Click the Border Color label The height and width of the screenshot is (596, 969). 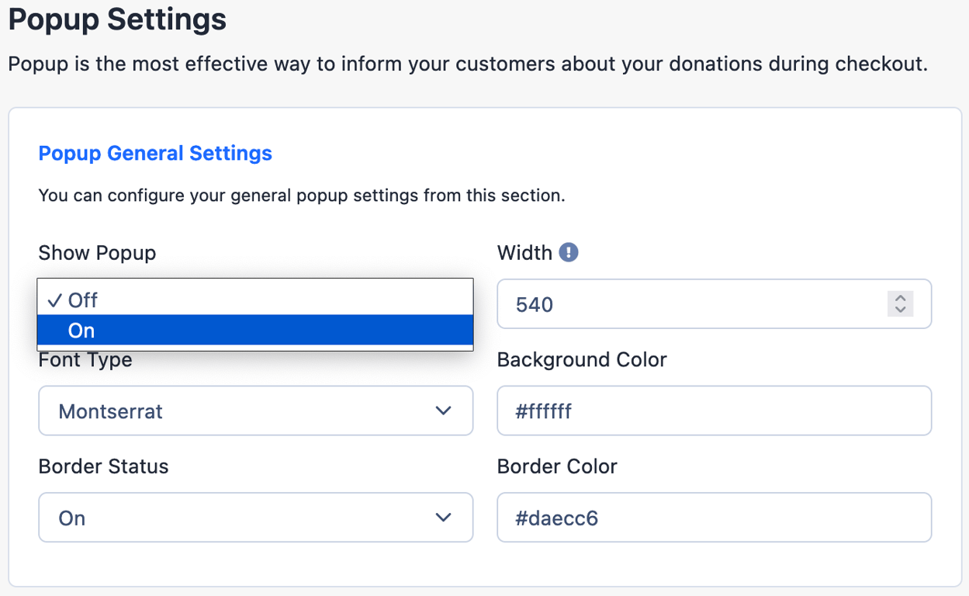coord(557,466)
